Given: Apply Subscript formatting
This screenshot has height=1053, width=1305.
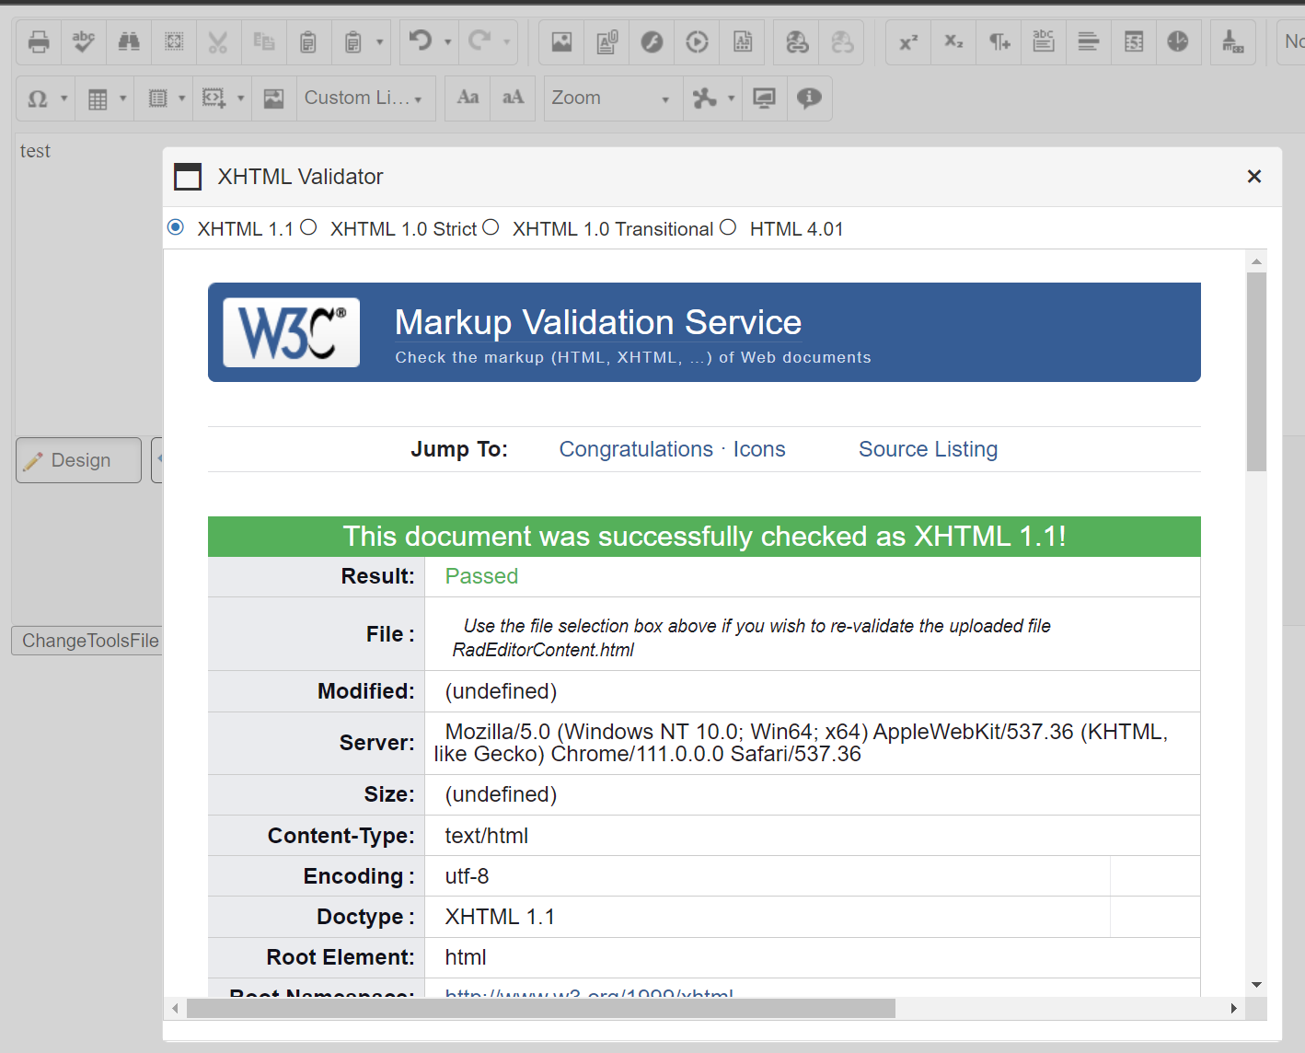Looking at the screenshot, I should tap(953, 41).
